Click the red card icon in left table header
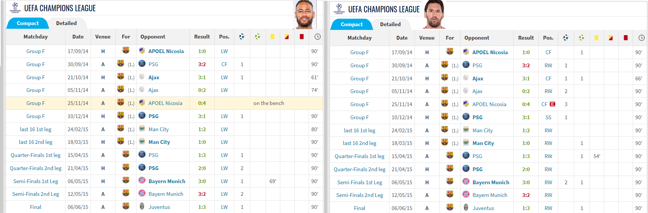The height and width of the screenshot is (213, 648). (302, 37)
